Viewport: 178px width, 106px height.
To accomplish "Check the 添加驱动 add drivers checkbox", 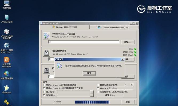I will (44, 95).
